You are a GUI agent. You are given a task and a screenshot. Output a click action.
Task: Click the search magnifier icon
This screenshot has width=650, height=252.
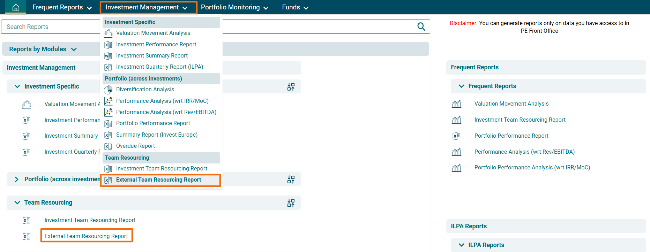click(x=421, y=27)
